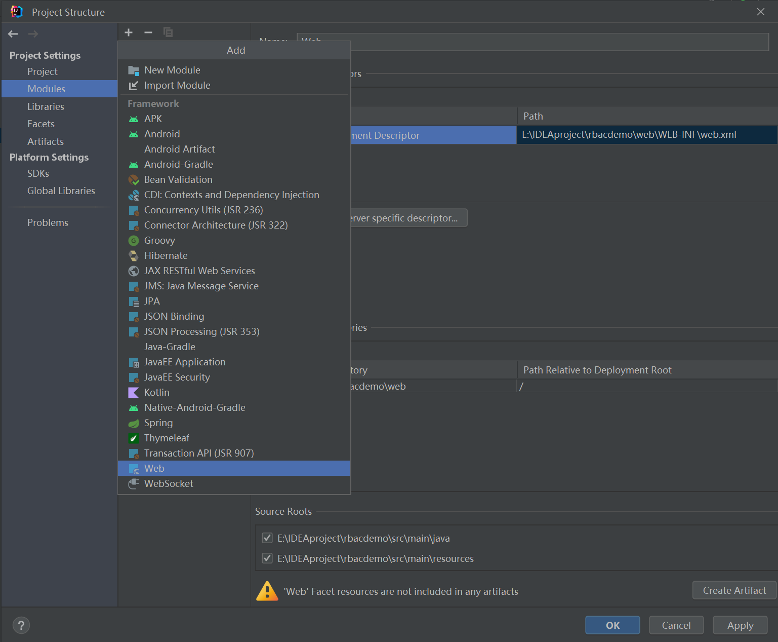778x642 pixels.
Task: Click the APK android icon
Action: [x=134, y=119]
